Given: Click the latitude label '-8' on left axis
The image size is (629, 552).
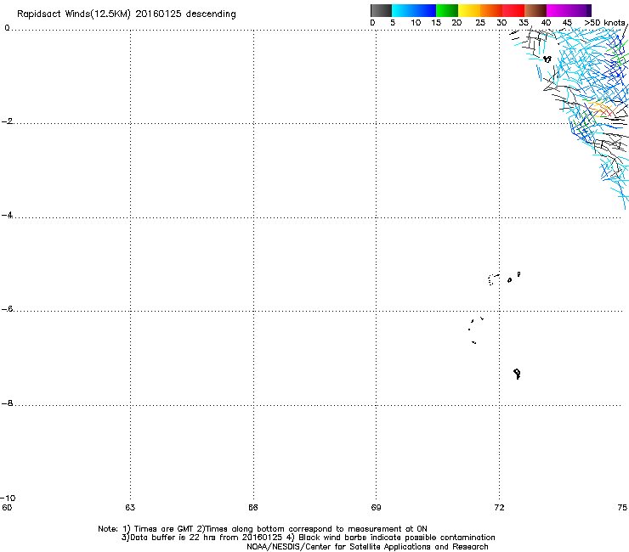Looking at the screenshot, I should (7, 403).
